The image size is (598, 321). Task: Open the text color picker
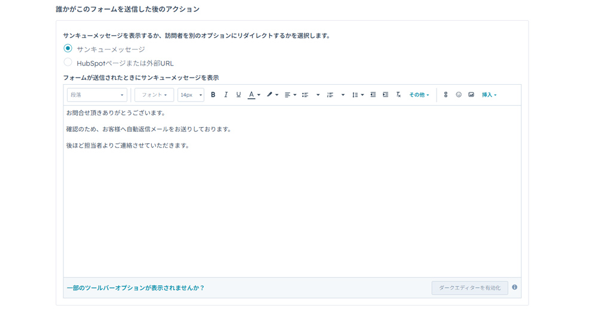[254, 95]
